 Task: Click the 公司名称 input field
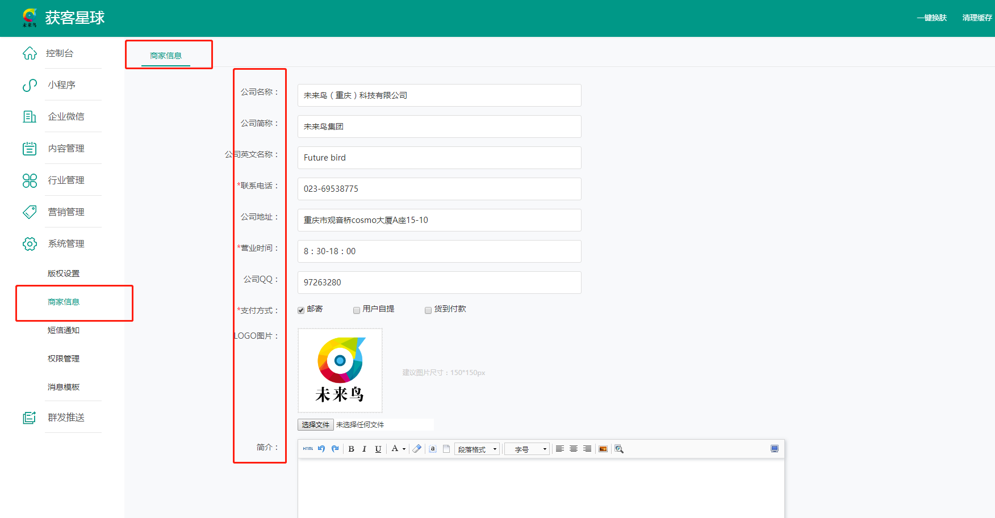tap(439, 95)
